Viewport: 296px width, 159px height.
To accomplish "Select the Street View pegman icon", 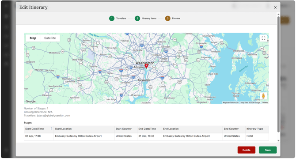I will click(x=263, y=96).
